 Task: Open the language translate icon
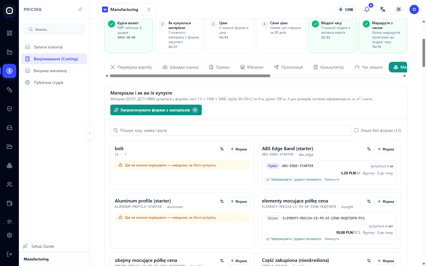pos(383,9)
